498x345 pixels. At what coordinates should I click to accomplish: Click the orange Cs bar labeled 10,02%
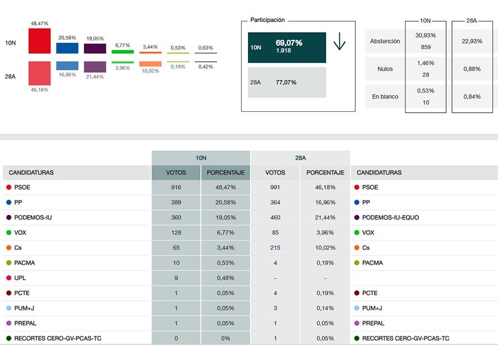pyautogui.click(x=151, y=64)
